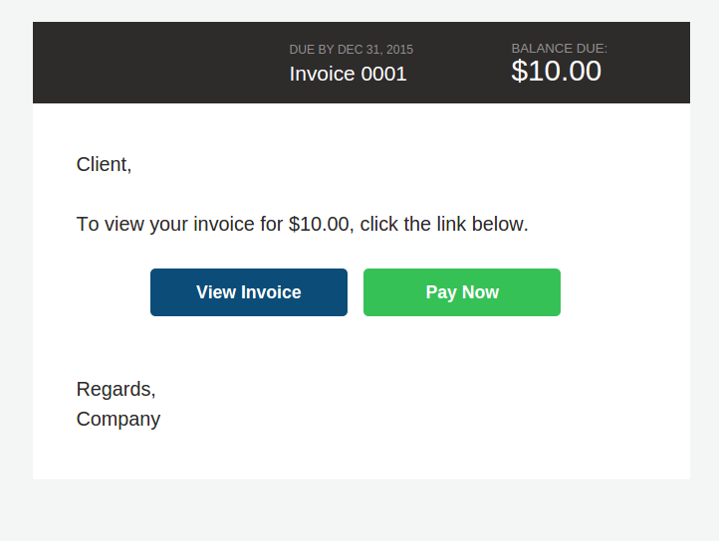Click the gray background beneath the email card
719x541 pixels.
coord(359,509)
